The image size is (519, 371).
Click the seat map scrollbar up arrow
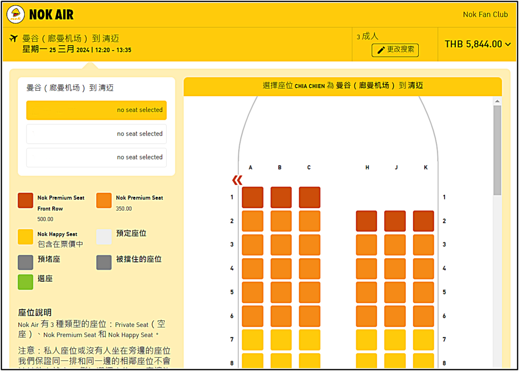pyautogui.click(x=497, y=101)
